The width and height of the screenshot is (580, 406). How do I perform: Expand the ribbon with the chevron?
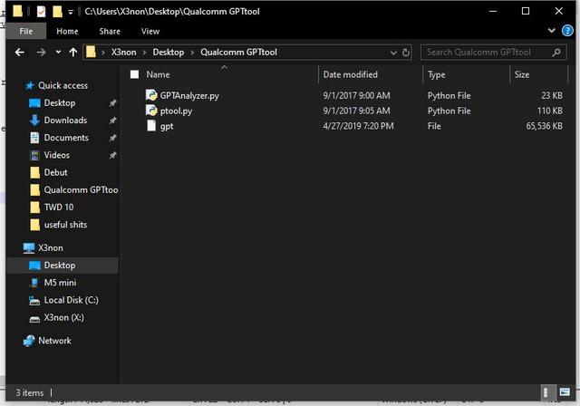point(551,30)
